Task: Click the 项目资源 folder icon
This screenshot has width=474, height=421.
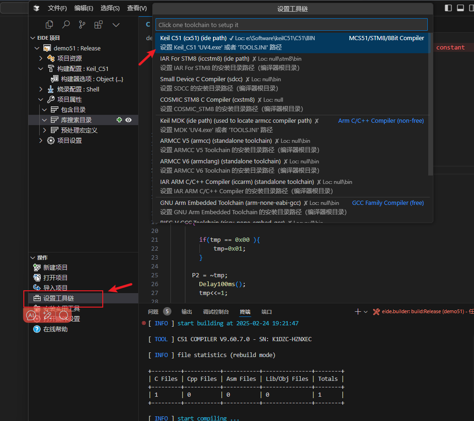Action: 51,58
